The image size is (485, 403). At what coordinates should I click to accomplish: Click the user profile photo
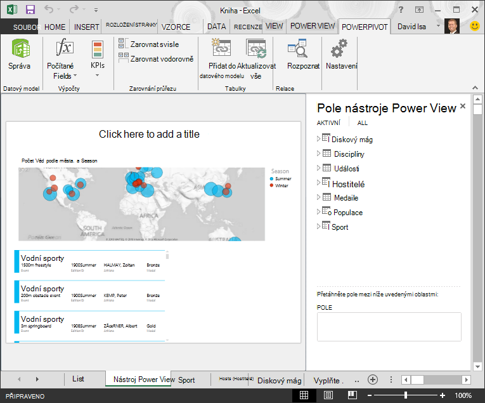point(452,26)
